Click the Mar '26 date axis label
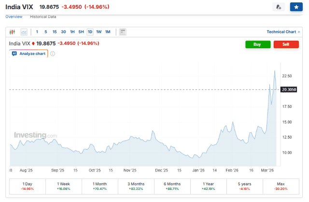309x202 pixels. (267, 170)
